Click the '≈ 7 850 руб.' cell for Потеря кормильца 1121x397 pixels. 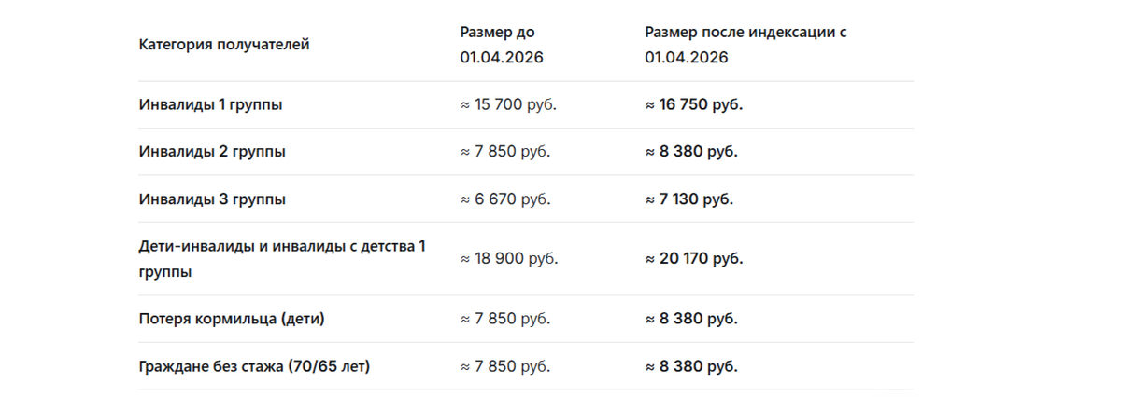(504, 320)
